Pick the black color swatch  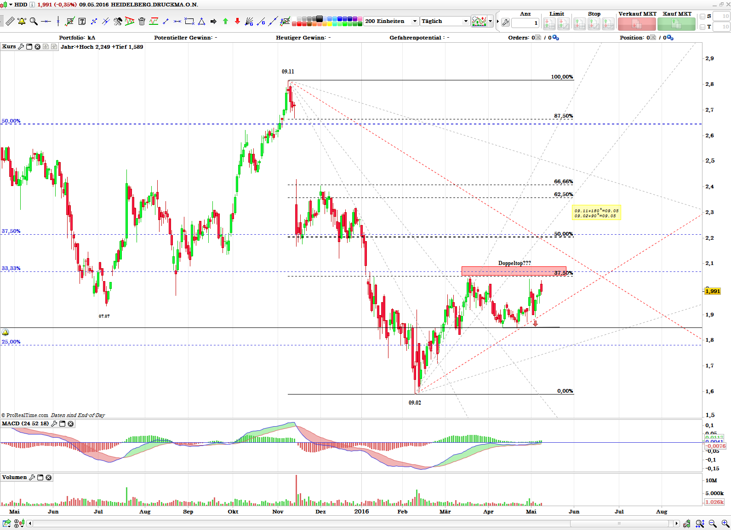pos(319,19)
